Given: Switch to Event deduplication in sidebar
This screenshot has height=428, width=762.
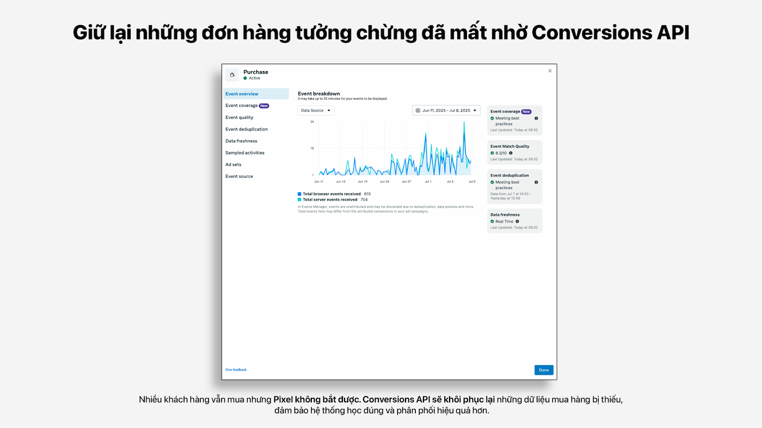Looking at the screenshot, I should point(247,129).
